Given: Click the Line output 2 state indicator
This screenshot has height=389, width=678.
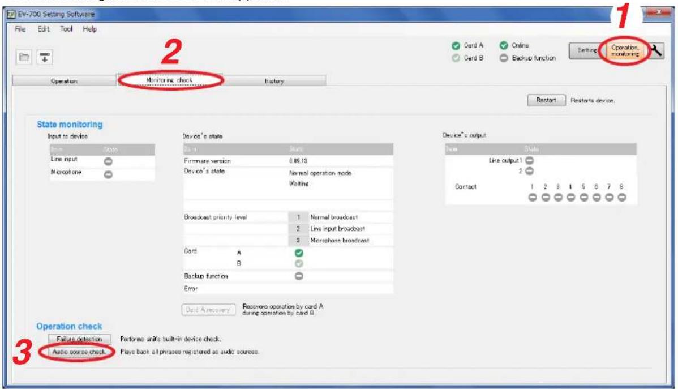Looking at the screenshot, I should (529, 171).
